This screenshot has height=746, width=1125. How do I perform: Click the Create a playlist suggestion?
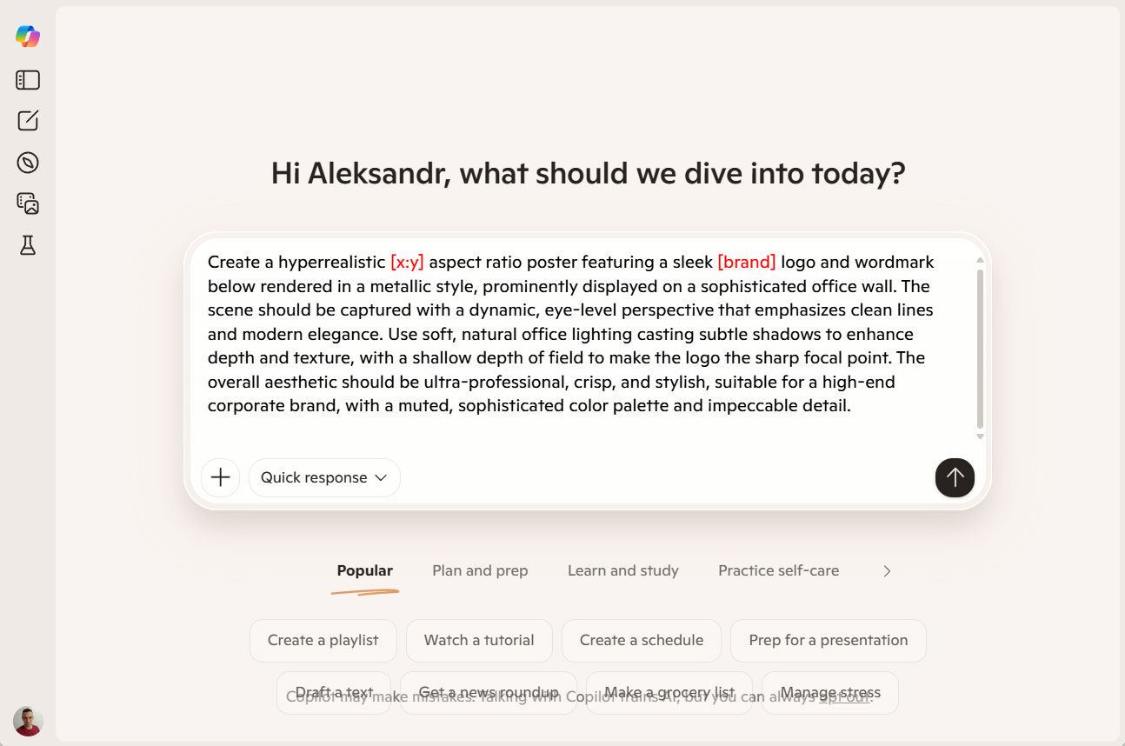tap(323, 641)
